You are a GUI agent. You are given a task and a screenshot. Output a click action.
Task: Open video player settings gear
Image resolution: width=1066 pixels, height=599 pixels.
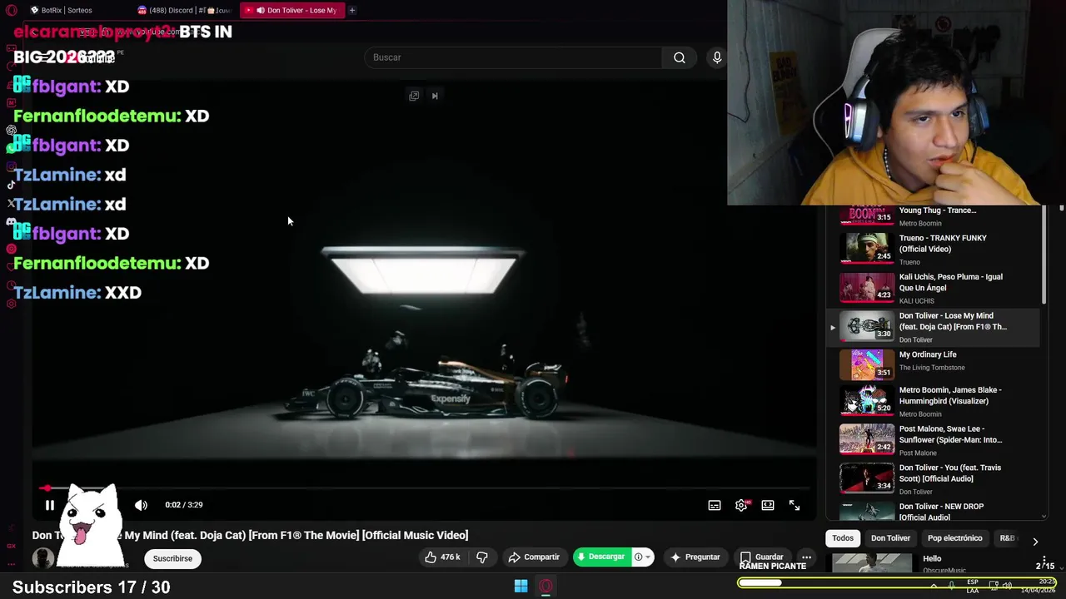click(741, 505)
